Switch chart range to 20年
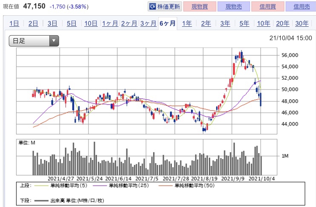This screenshot has width=316, height=207. (283, 23)
